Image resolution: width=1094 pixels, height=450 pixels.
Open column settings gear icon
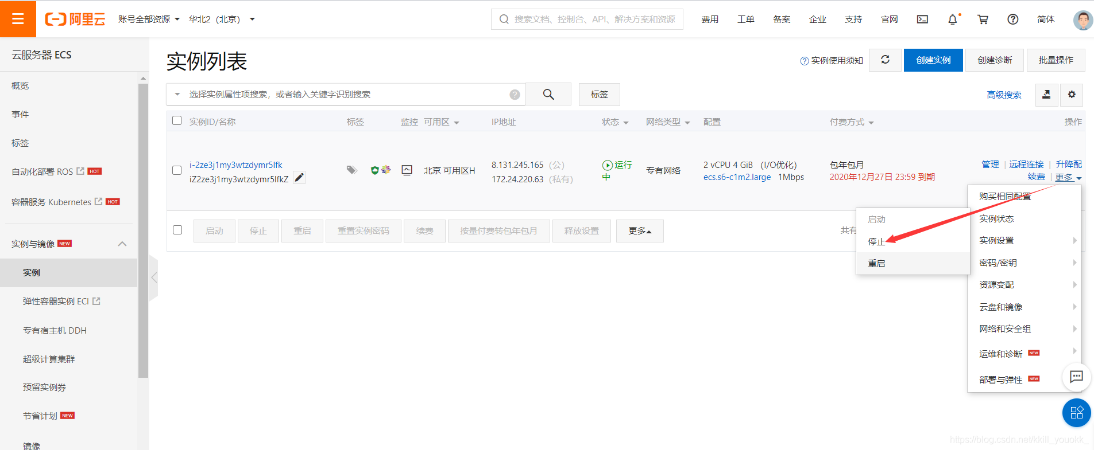(x=1072, y=95)
